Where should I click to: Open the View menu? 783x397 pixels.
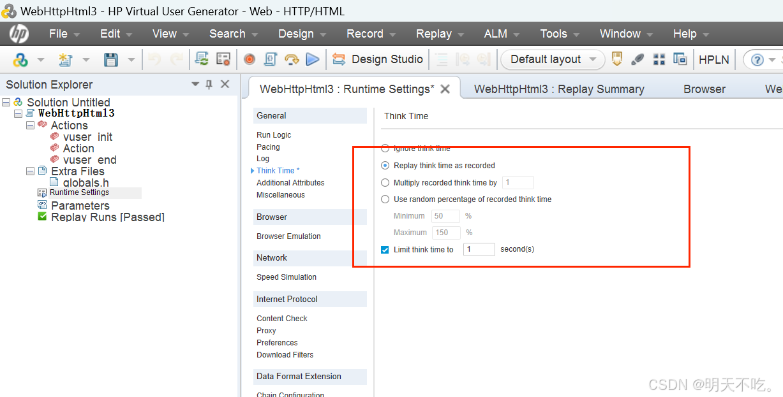click(x=170, y=34)
